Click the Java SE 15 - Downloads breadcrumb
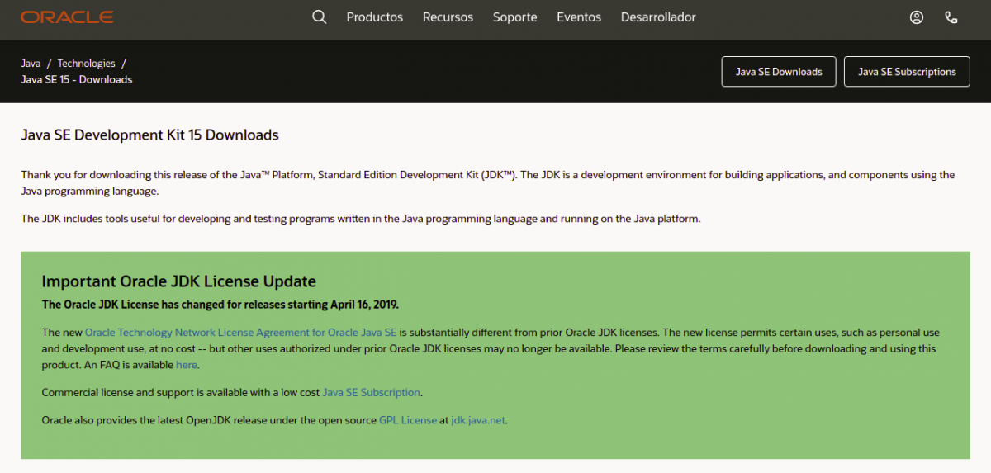Image resolution: width=991 pixels, height=473 pixels. pyautogui.click(x=76, y=80)
